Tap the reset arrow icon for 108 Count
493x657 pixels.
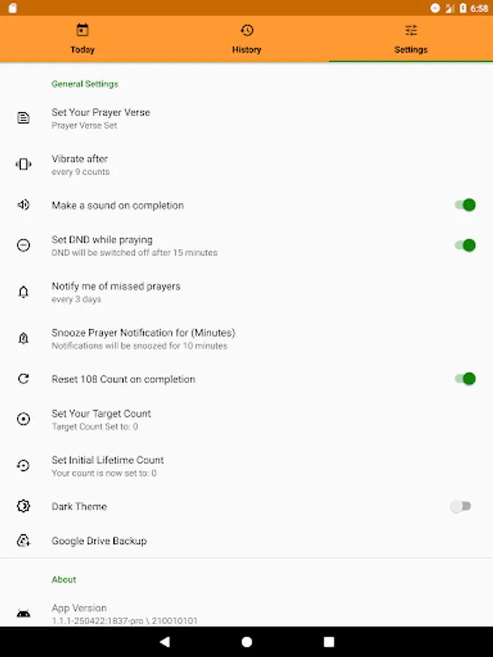pyautogui.click(x=23, y=379)
